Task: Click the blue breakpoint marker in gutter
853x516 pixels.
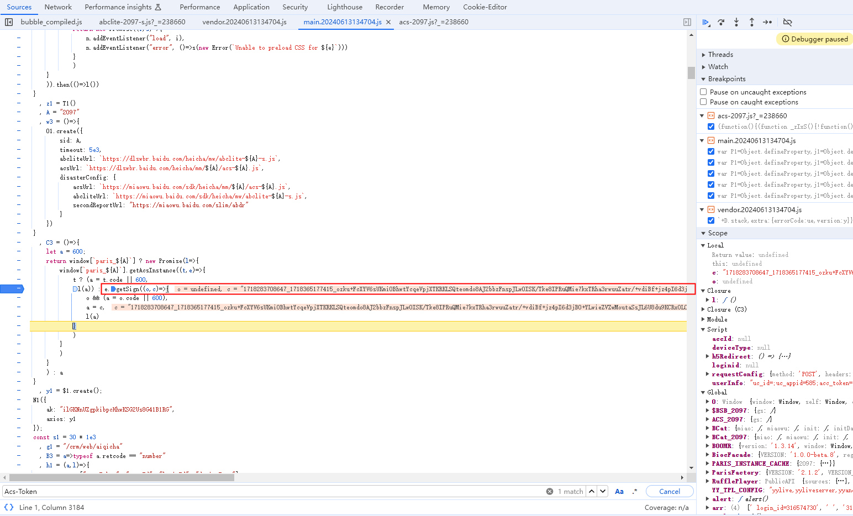Action: pyautogui.click(x=12, y=288)
